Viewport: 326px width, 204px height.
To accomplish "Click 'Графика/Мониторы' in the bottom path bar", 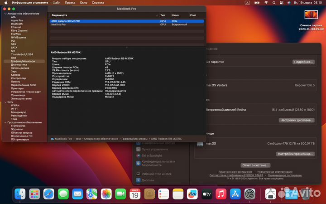I will click(134, 139).
